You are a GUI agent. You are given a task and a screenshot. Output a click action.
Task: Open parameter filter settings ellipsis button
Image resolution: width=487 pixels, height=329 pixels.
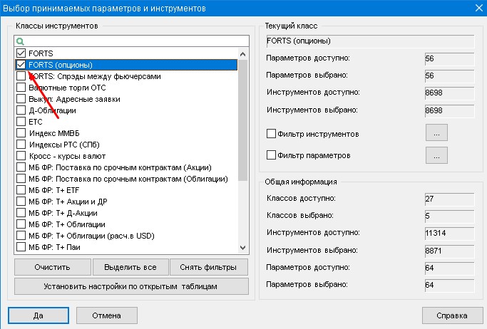(x=436, y=155)
